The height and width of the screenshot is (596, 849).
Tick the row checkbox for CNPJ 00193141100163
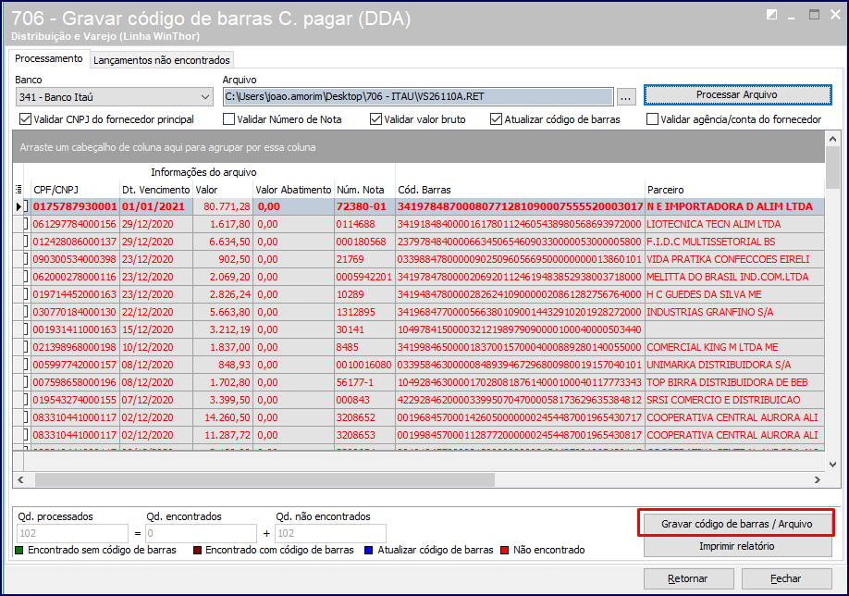26,329
